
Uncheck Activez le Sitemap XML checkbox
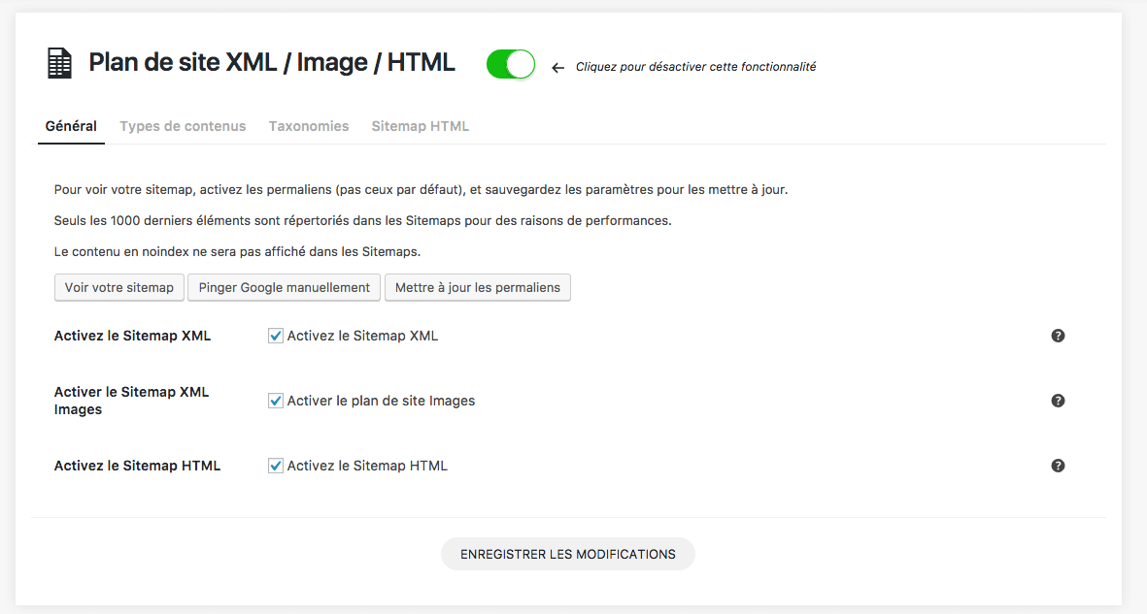pyautogui.click(x=276, y=336)
